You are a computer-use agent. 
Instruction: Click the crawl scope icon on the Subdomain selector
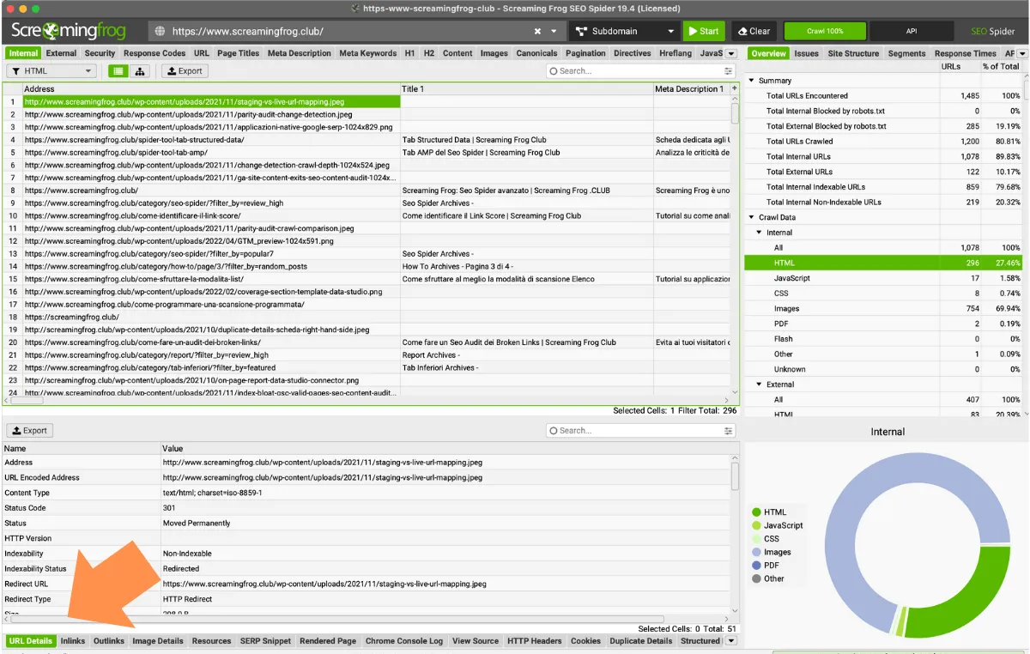pos(582,31)
